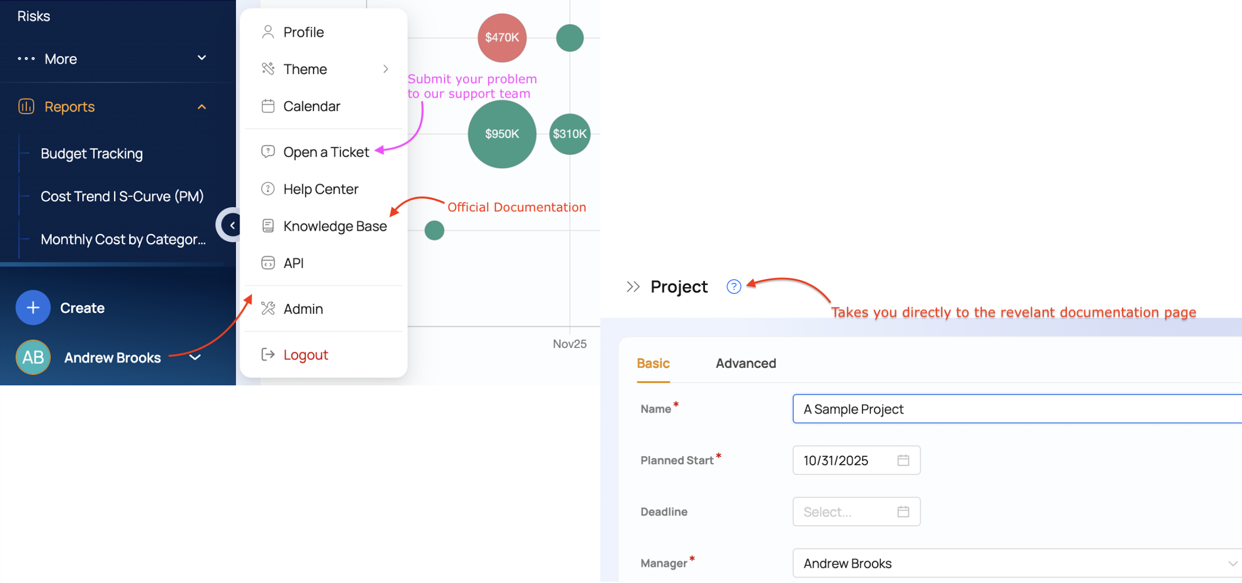Expand the More section chevron
The image size is (1242, 583).
(x=201, y=58)
